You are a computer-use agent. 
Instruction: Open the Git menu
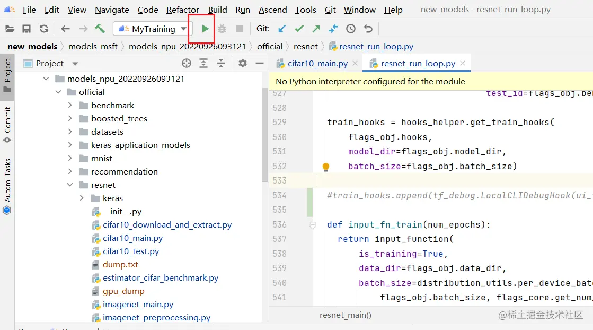click(x=330, y=10)
